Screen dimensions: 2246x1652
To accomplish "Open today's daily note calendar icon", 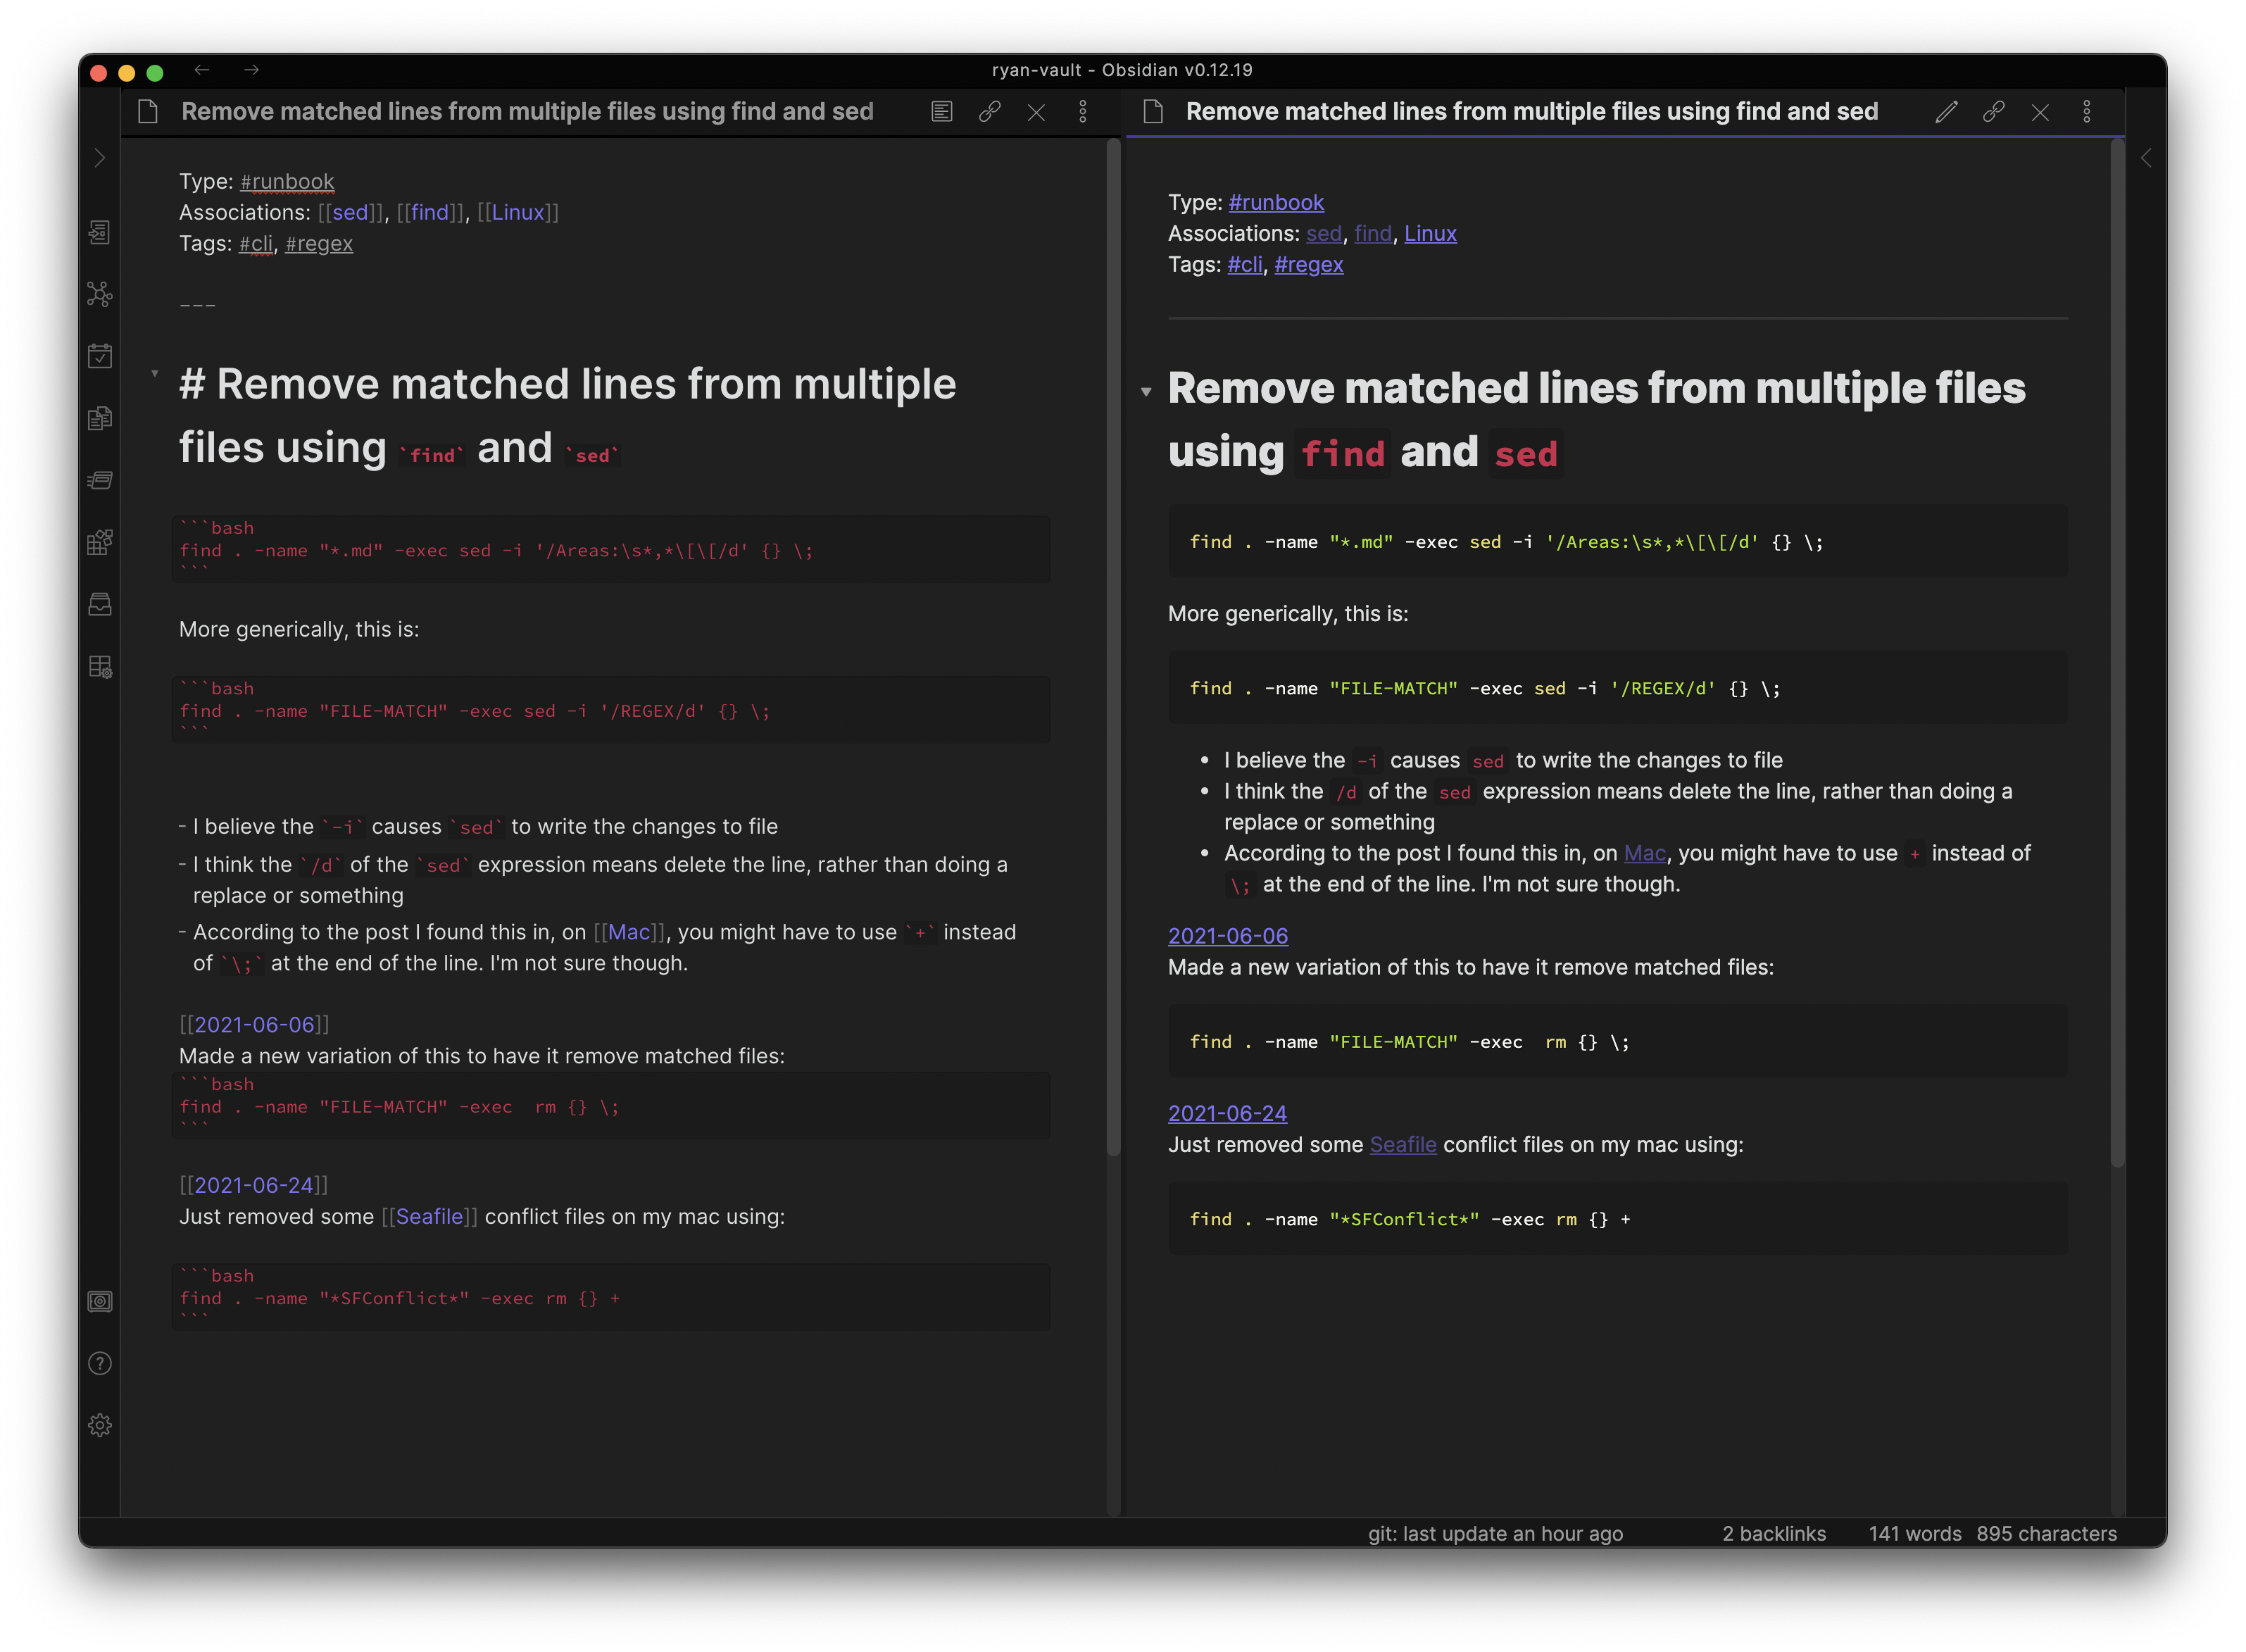I will click(x=99, y=356).
